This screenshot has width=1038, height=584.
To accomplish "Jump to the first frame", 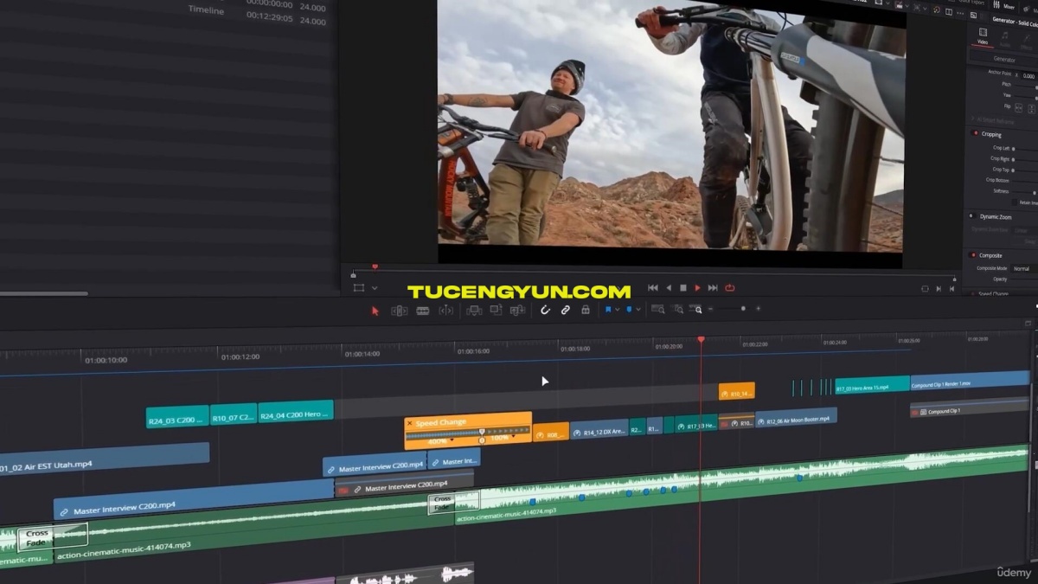I will click(653, 288).
